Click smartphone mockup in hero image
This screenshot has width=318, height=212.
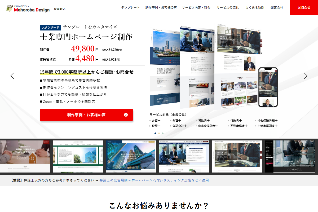click(268, 87)
